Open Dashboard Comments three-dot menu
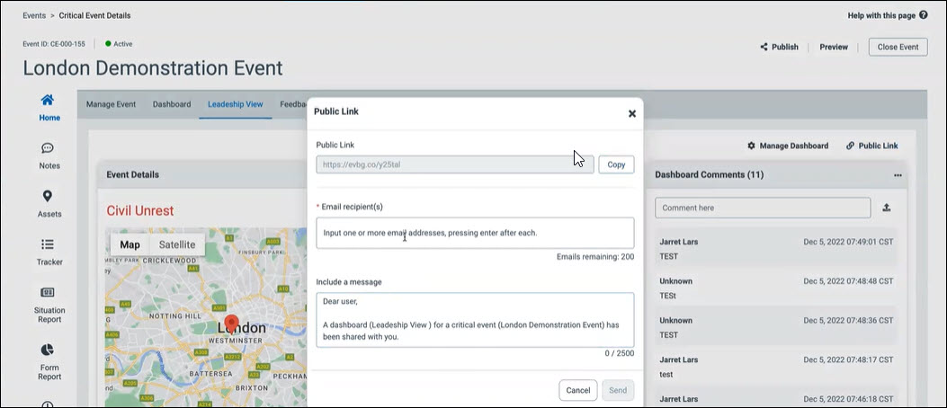Viewport: 947px width, 408px height. (x=897, y=174)
